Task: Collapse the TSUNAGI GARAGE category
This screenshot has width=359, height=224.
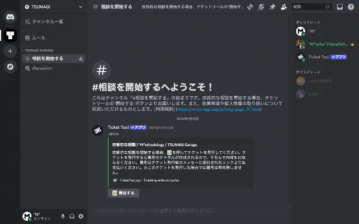Action: coord(38,50)
